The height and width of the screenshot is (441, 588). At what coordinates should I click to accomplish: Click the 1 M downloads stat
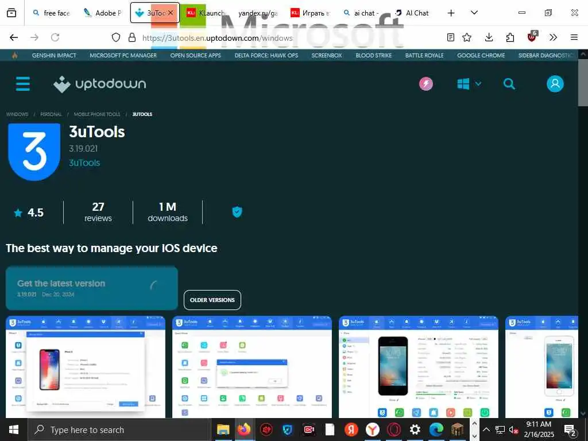168,212
